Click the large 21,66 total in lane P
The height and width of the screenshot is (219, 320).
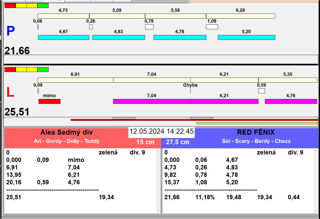(x=17, y=51)
